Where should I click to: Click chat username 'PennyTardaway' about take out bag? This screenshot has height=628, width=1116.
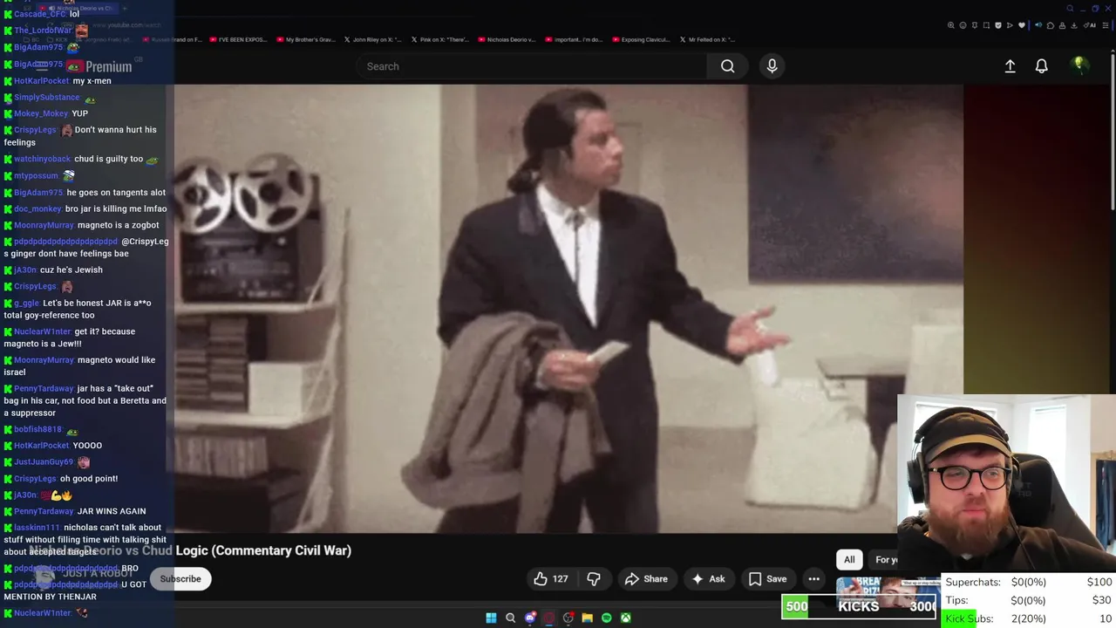(x=44, y=388)
